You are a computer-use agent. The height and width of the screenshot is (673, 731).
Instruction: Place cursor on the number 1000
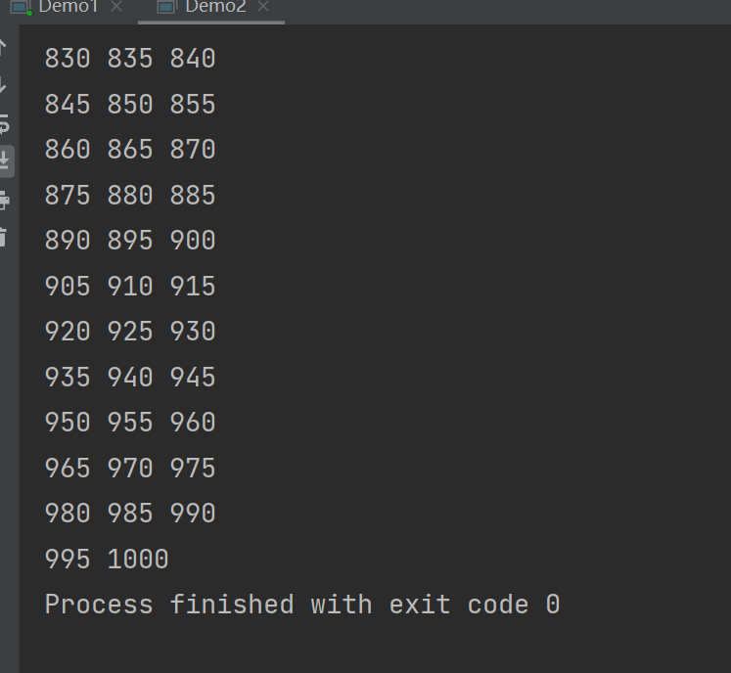[138, 560]
